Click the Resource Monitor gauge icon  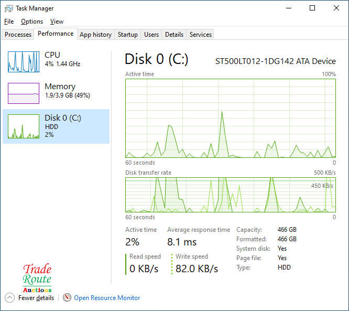tap(67, 297)
